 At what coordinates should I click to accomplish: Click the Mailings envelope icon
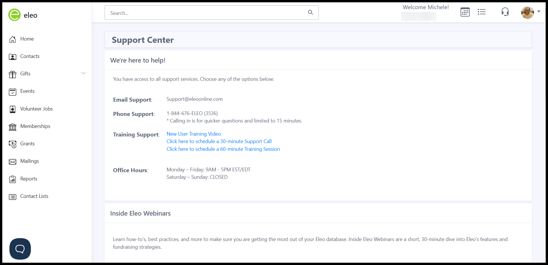pyautogui.click(x=13, y=162)
